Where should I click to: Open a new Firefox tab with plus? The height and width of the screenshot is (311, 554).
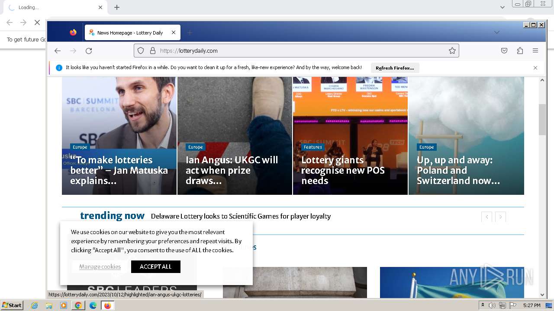190,32
